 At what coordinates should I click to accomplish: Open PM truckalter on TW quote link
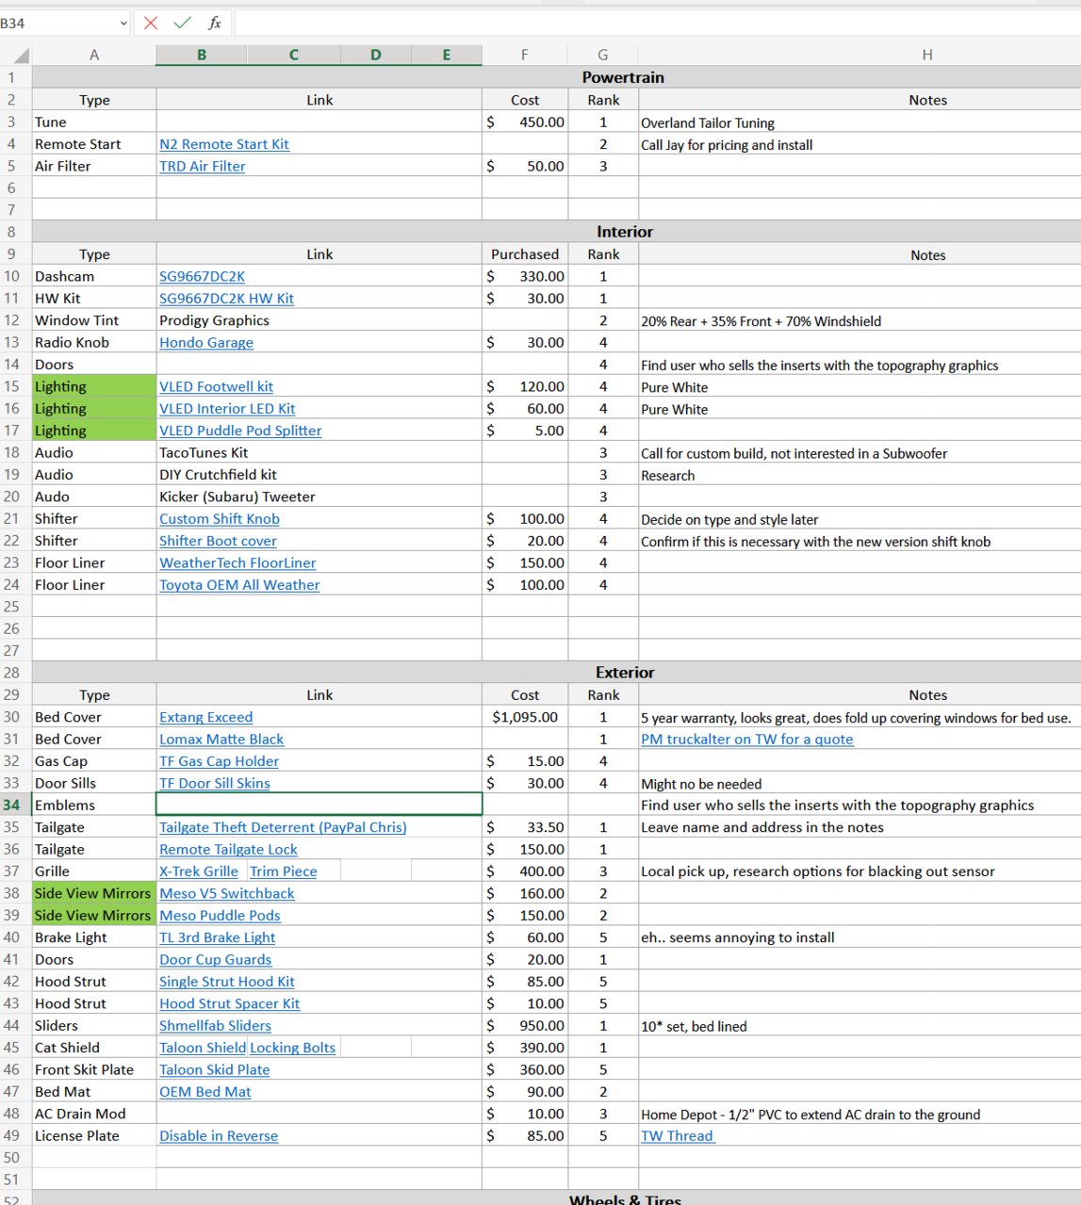747,740
